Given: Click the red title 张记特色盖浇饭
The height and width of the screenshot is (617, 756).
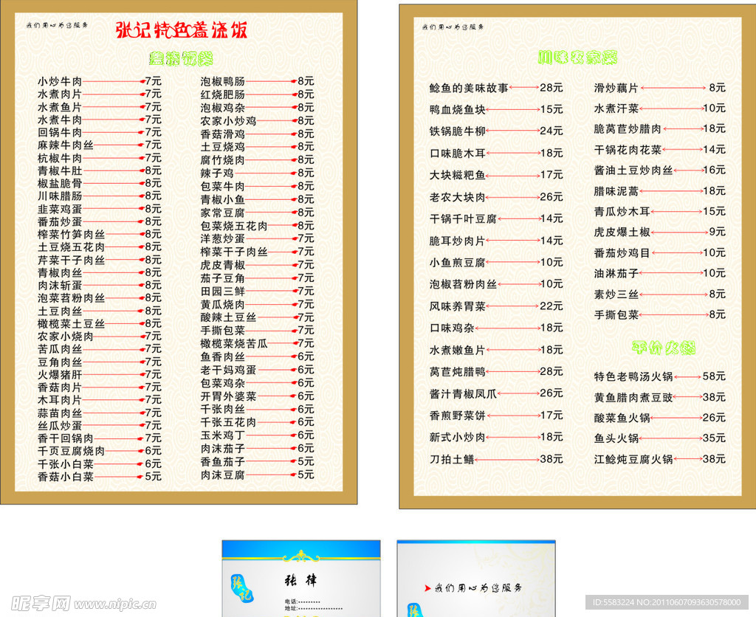Looking at the screenshot, I should pos(182,30).
